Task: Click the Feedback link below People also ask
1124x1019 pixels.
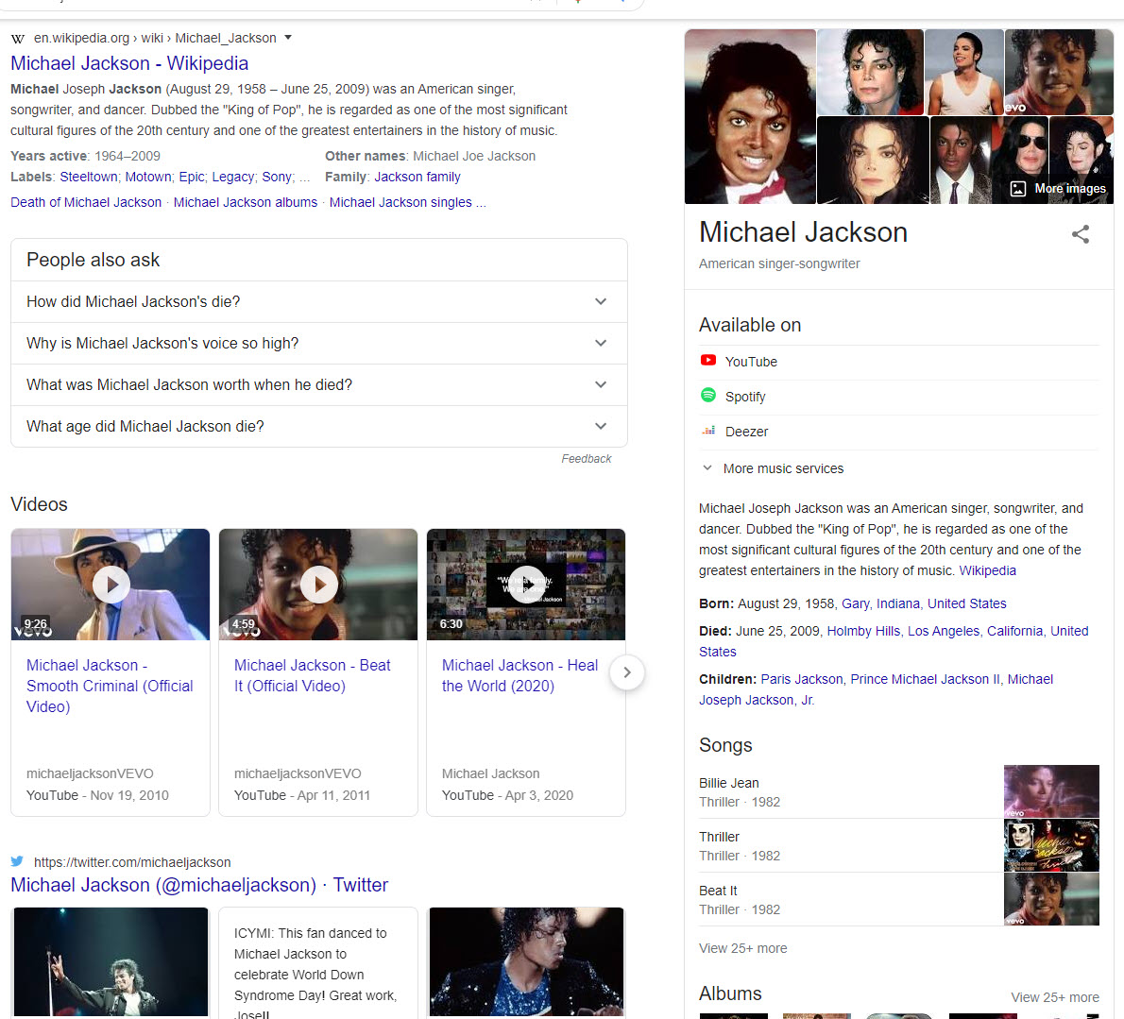Action: tap(587, 459)
